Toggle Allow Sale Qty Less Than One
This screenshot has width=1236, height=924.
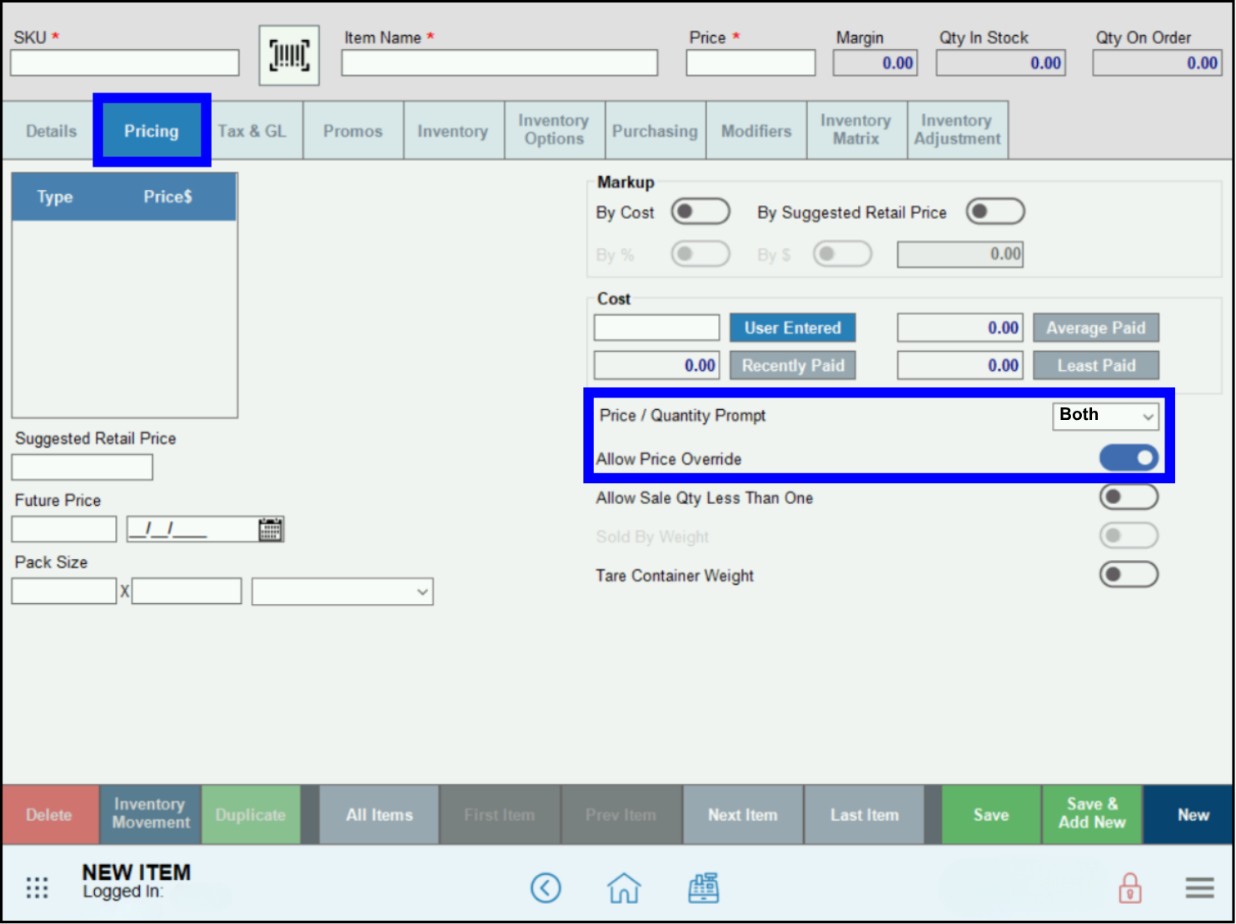(1129, 497)
